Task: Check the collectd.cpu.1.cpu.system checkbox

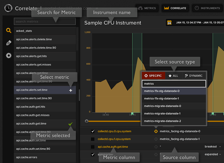Action: pyautogui.click(x=93, y=139)
